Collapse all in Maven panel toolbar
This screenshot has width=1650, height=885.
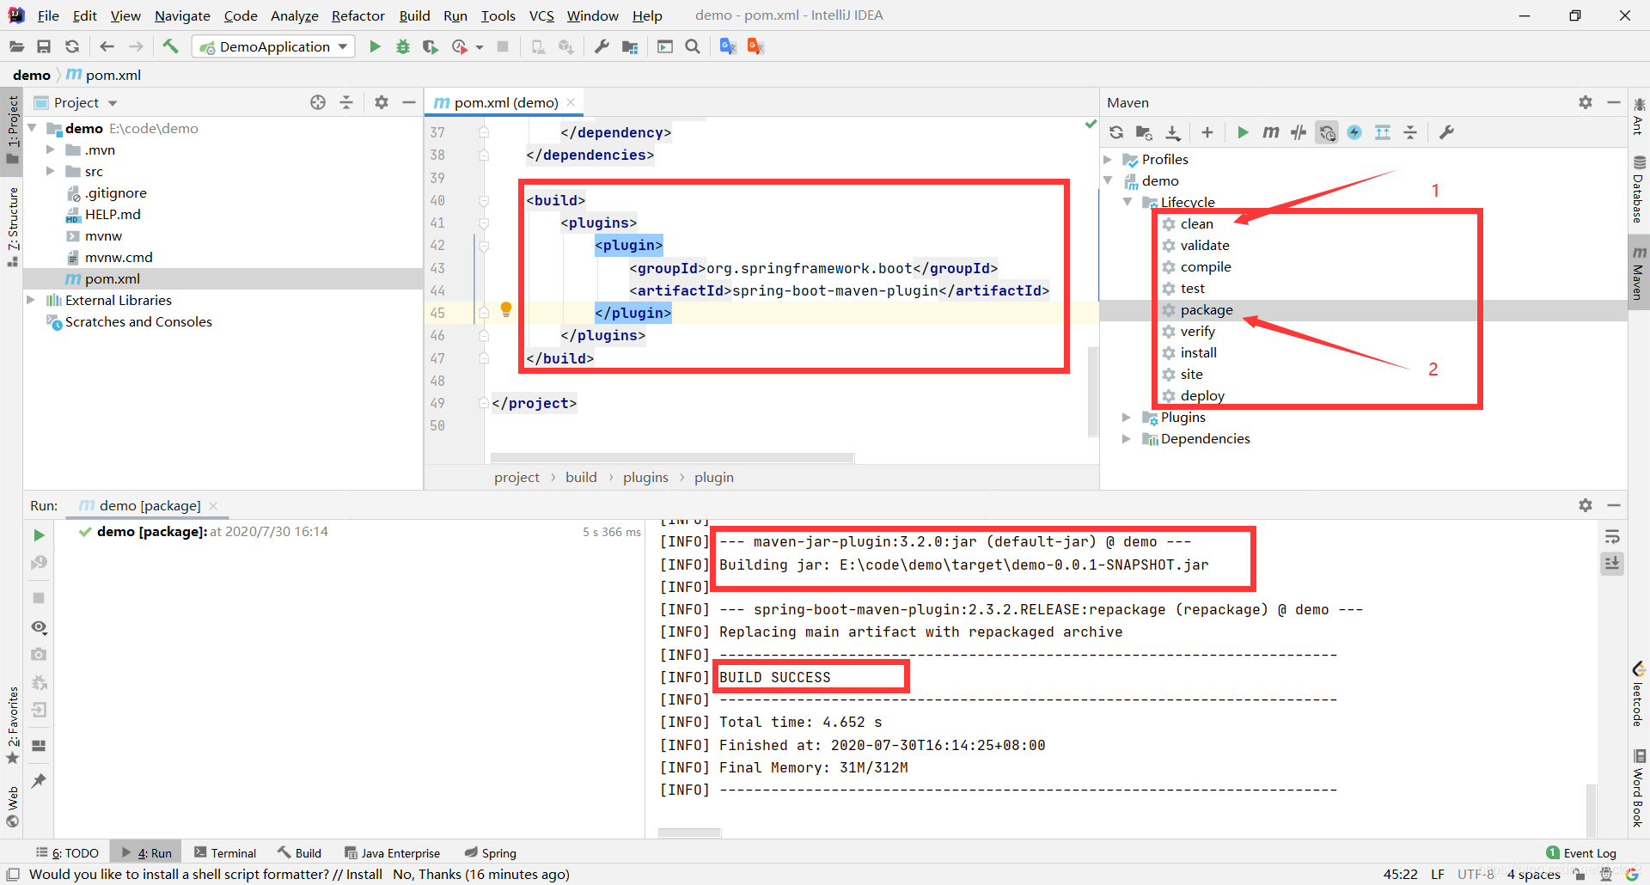point(1410,132)
